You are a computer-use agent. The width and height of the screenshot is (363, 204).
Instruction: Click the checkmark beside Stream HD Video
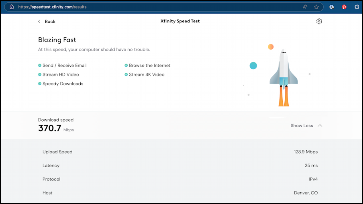pos(40,74)
